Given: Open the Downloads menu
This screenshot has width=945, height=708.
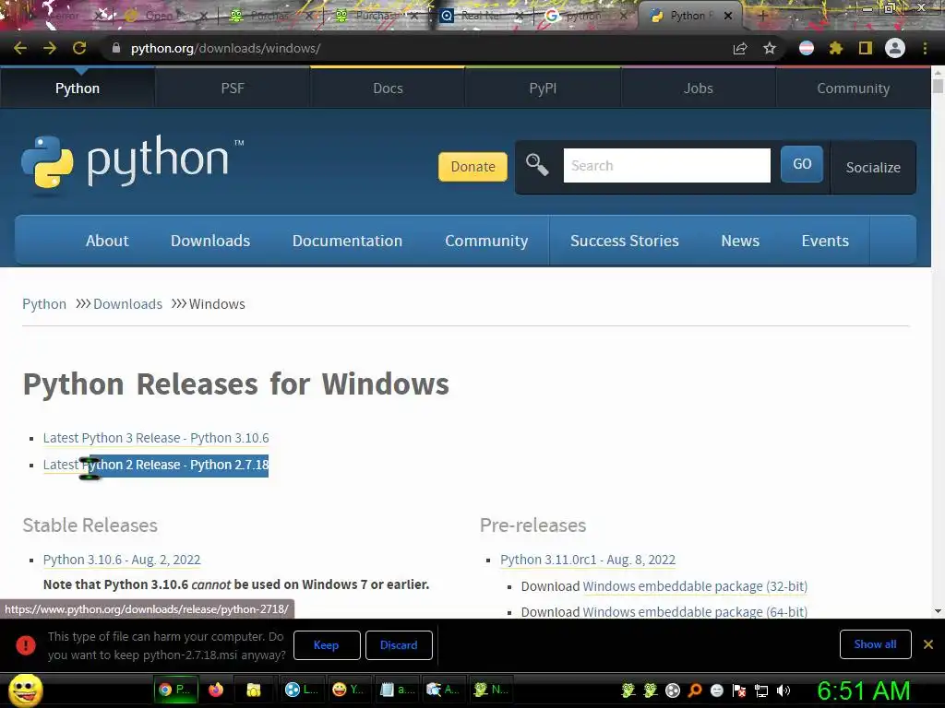Looking at the screenshot, I should [210, 241].
